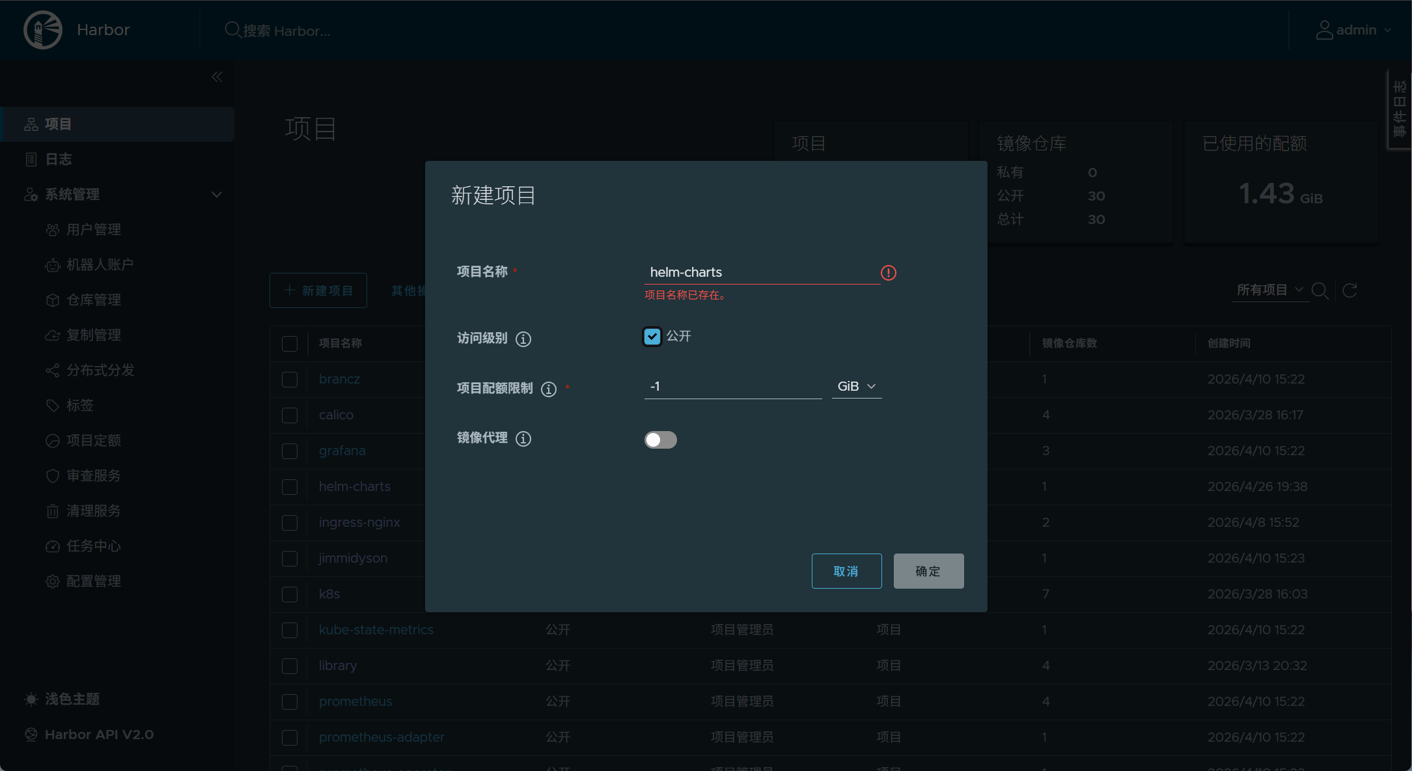The width and height of the screenshot is (1412, 771).
Task: Click the Distribution (分布式分发) share icon
Action: 53,371
